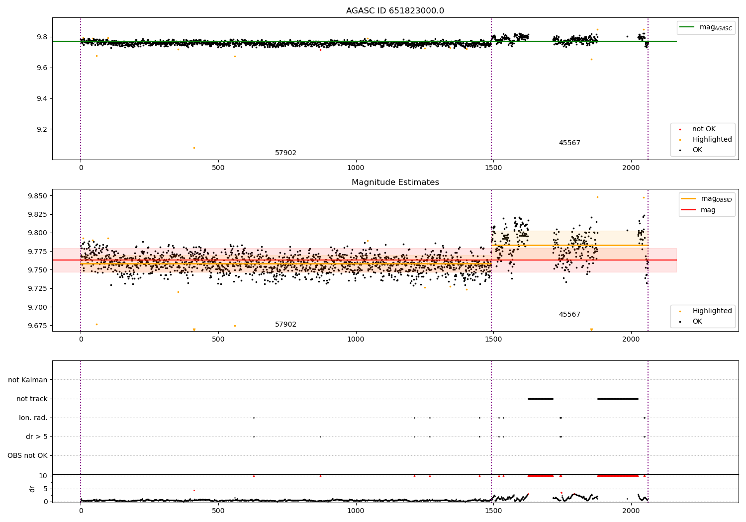Click the 'Magnitude Estimates' plot title
The image size is (746, 522).
[x=395, y=182]
